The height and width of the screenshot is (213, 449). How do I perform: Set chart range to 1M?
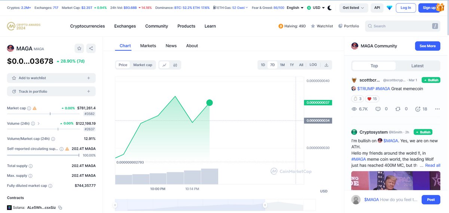click(282, 65)
